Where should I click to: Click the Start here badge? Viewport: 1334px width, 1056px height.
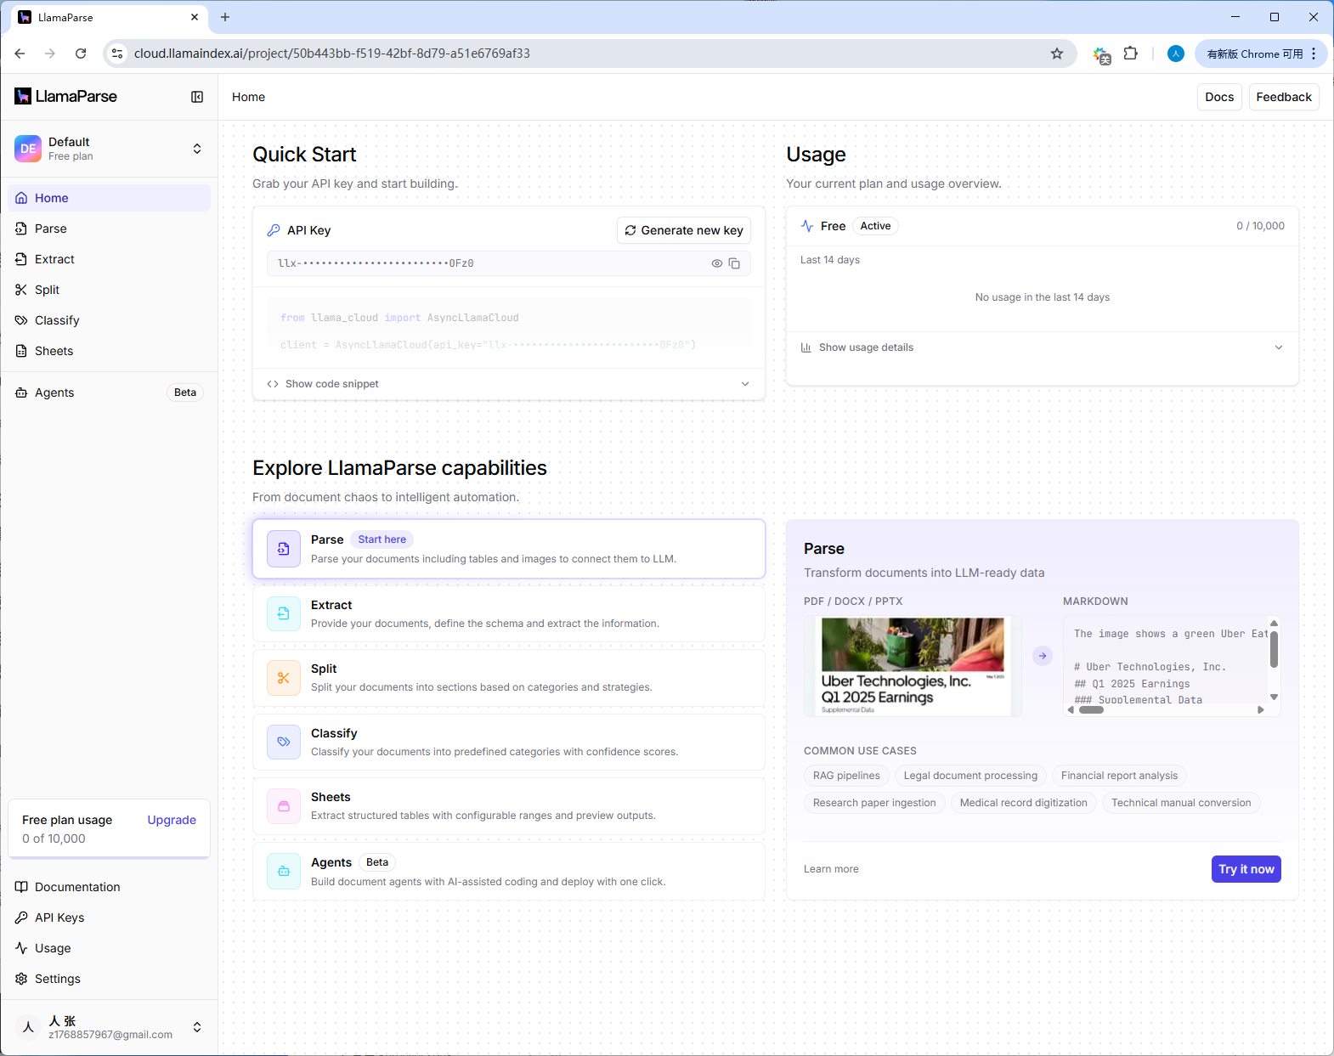tap(382, 539)
